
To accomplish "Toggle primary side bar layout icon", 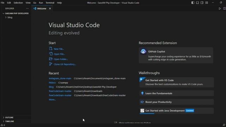I will coord(193,3).
